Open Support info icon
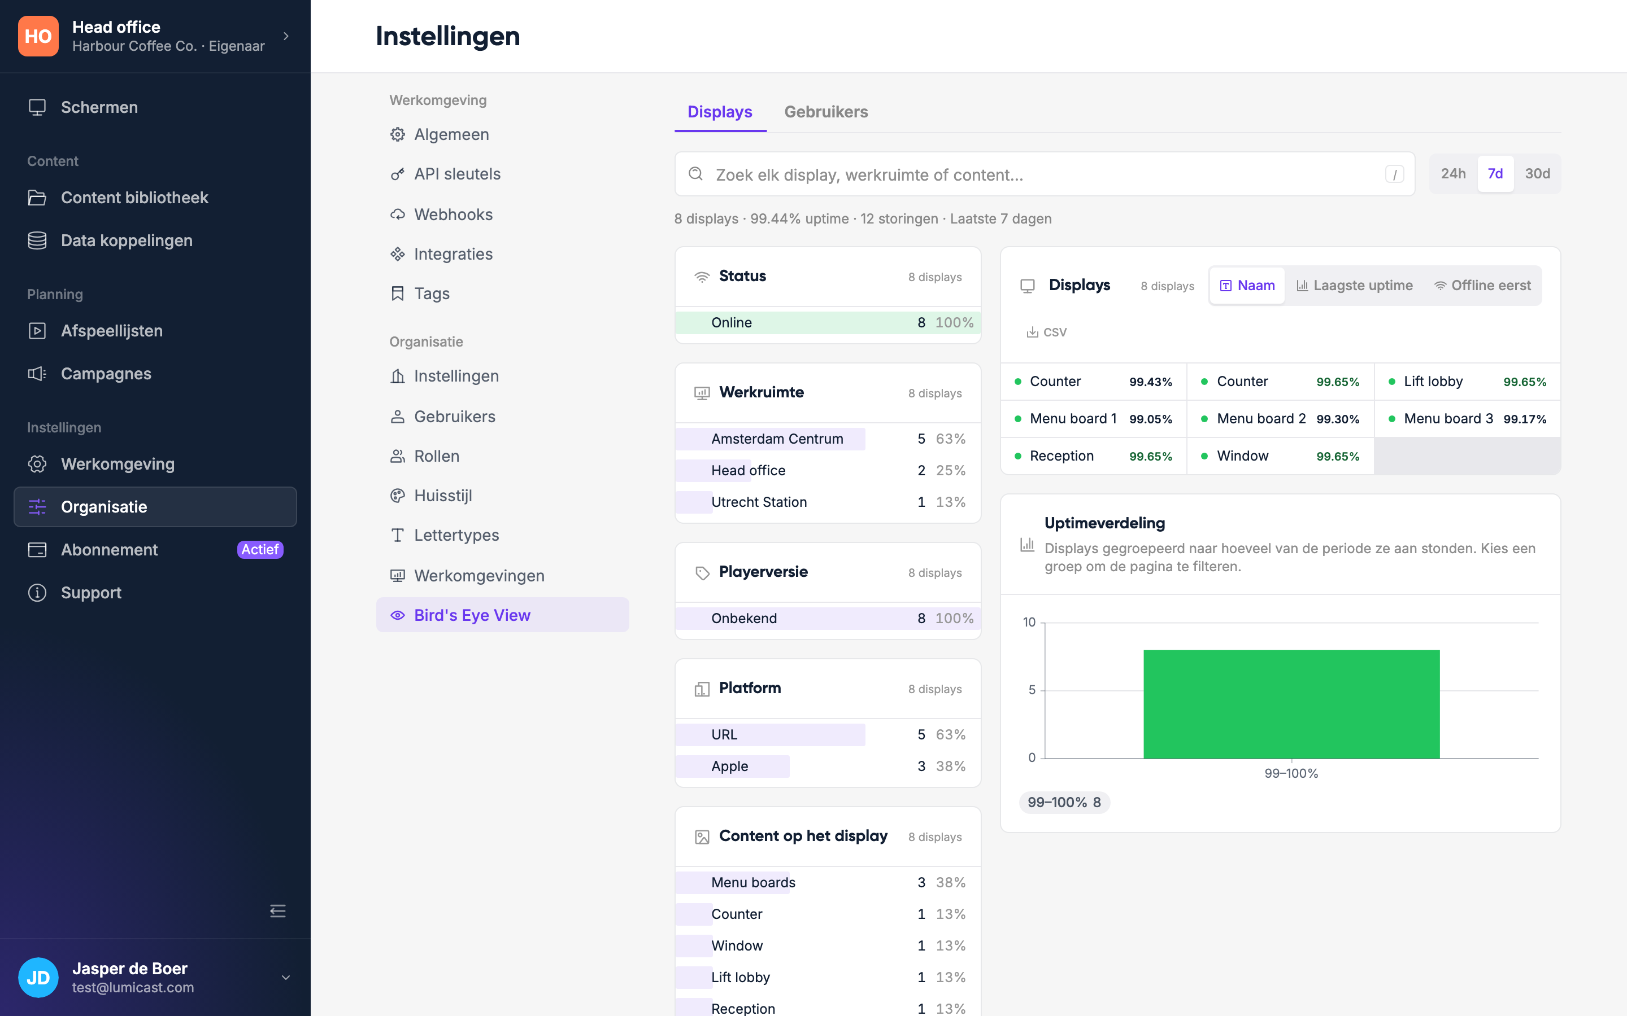This screenshot has height=1016, width=1627. click(x=37, y=593)
